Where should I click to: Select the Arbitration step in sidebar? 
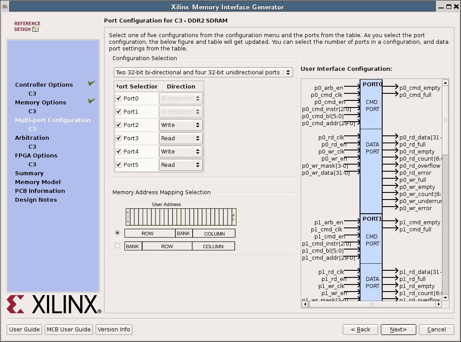point(32,138)
